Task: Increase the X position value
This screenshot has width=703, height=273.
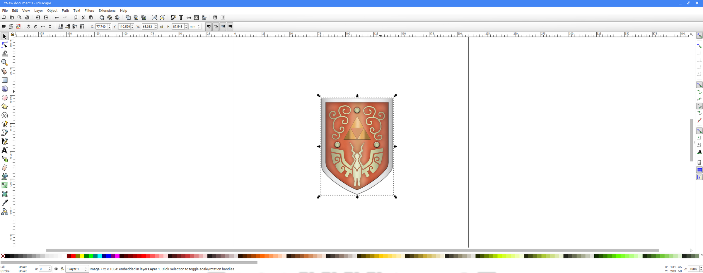Action: 110,25
